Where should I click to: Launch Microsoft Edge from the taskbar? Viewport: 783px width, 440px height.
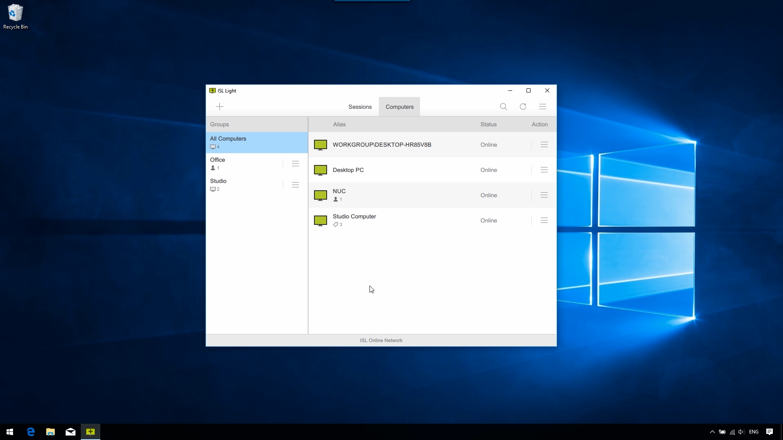point(31,432)
